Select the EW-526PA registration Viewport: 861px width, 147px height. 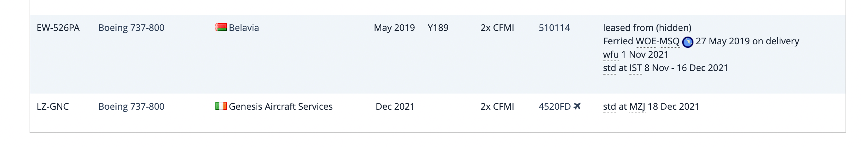coord(58,28)
